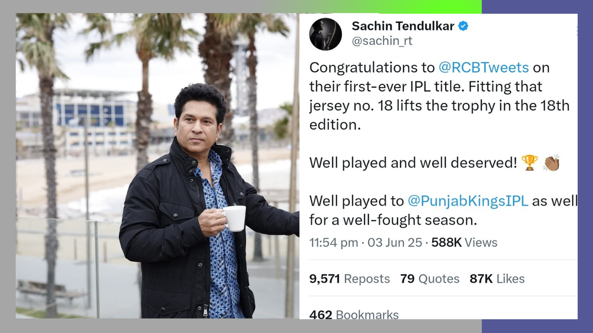This screenshot has height=333, width=593.
Task: Click the trophy emoji in the tweet
Action: 530,163
